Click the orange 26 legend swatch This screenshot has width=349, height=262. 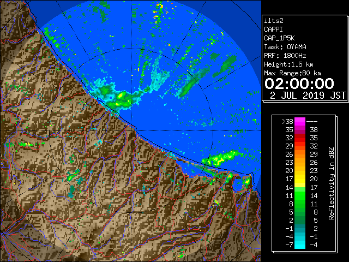tap(300, 154)
